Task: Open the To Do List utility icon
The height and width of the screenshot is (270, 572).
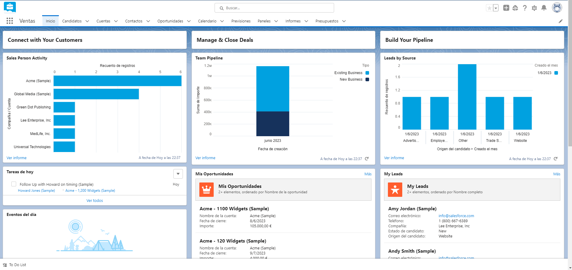Action: (x=5, y=265)
